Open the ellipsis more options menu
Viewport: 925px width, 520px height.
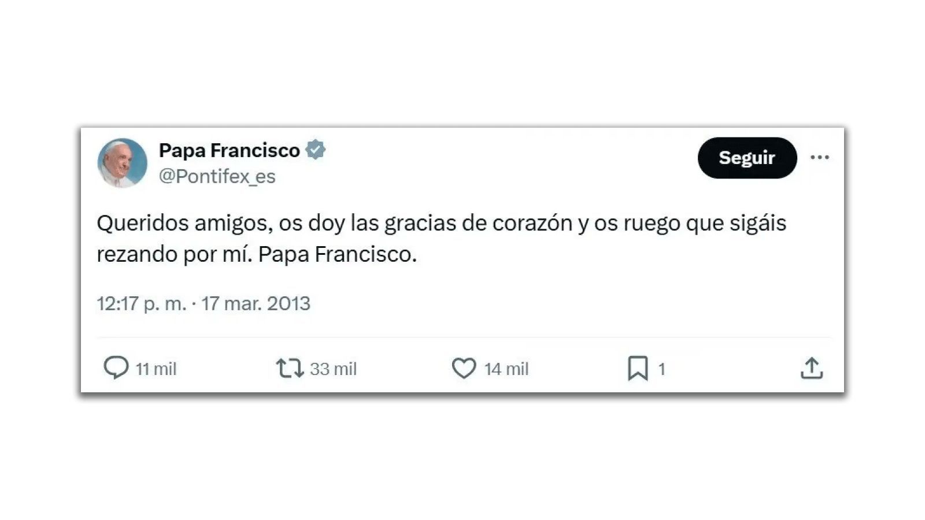tap(821, 157)
